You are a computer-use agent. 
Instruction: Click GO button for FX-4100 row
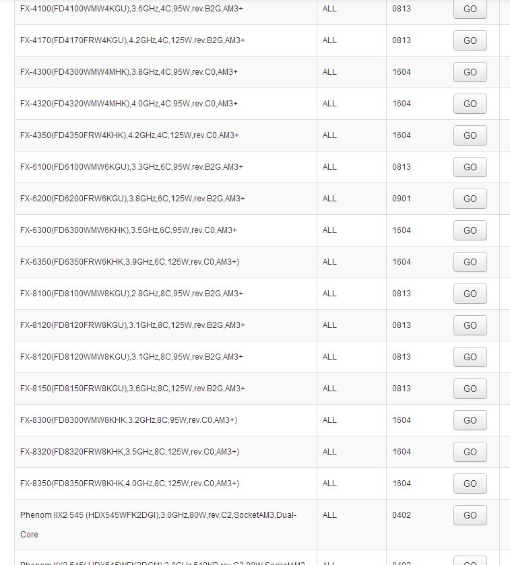(470, 9)
